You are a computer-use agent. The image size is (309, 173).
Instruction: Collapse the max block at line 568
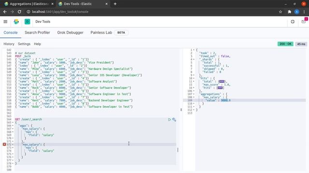(x=13, y=132)
